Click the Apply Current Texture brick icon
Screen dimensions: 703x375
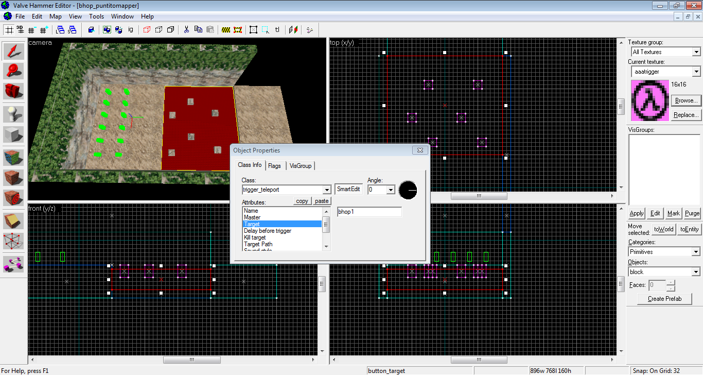(x=14, y=178)
